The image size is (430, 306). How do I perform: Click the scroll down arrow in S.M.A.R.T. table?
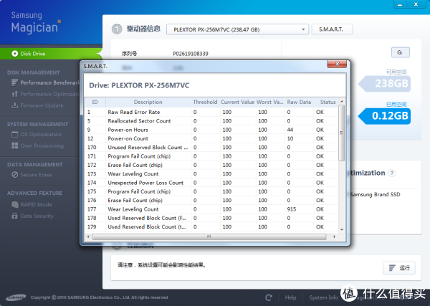pyautogui.click(x=342, y=229)
